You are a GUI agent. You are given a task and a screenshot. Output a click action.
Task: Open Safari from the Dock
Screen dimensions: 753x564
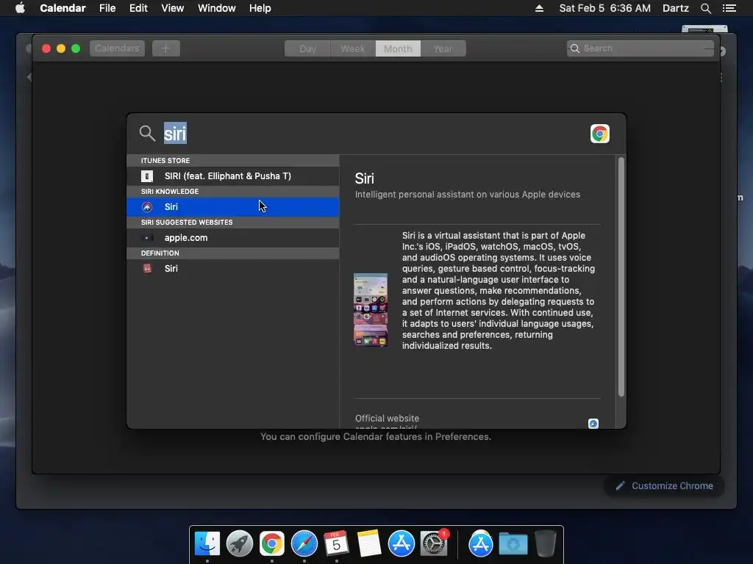304,544
